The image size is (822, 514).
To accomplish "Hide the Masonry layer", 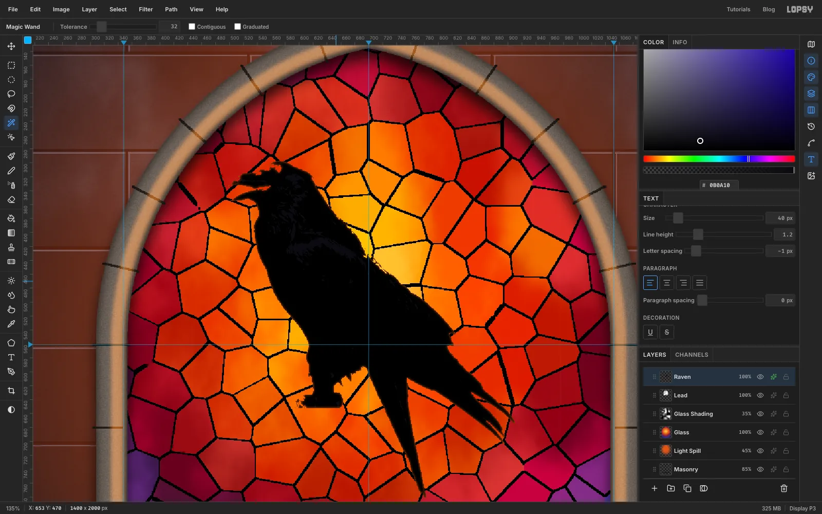I will (760, 469).
